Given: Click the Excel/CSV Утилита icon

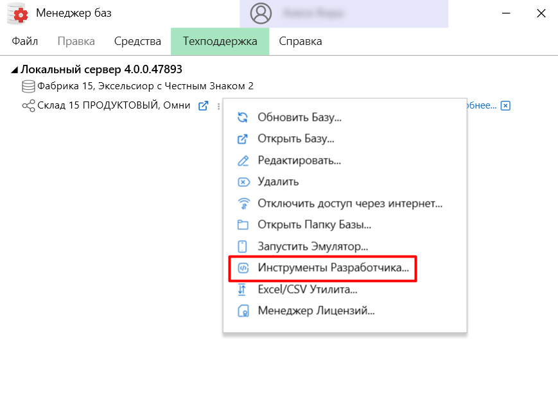Looking at the screenshot, I should 243,290.
